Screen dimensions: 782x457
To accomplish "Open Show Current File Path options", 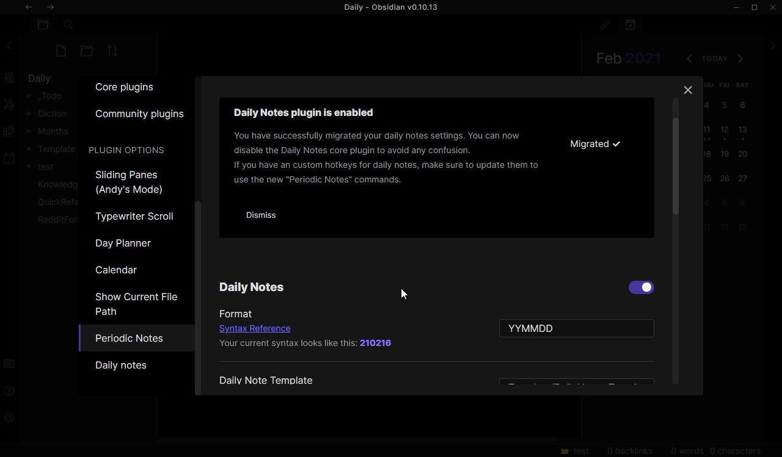I will [x=136, y=304].
